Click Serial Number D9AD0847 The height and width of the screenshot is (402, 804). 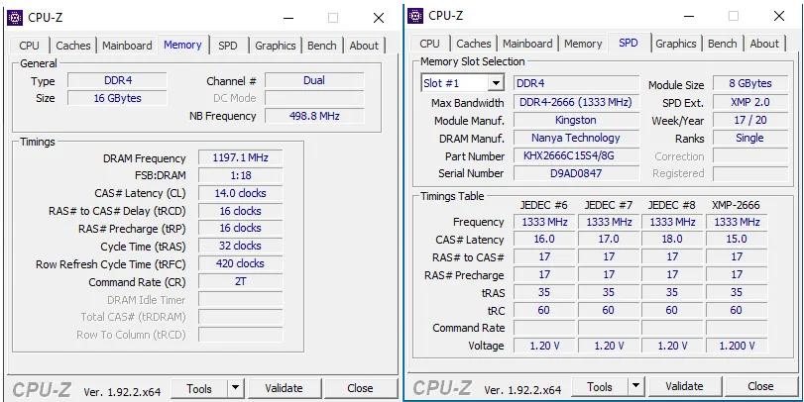576,173
